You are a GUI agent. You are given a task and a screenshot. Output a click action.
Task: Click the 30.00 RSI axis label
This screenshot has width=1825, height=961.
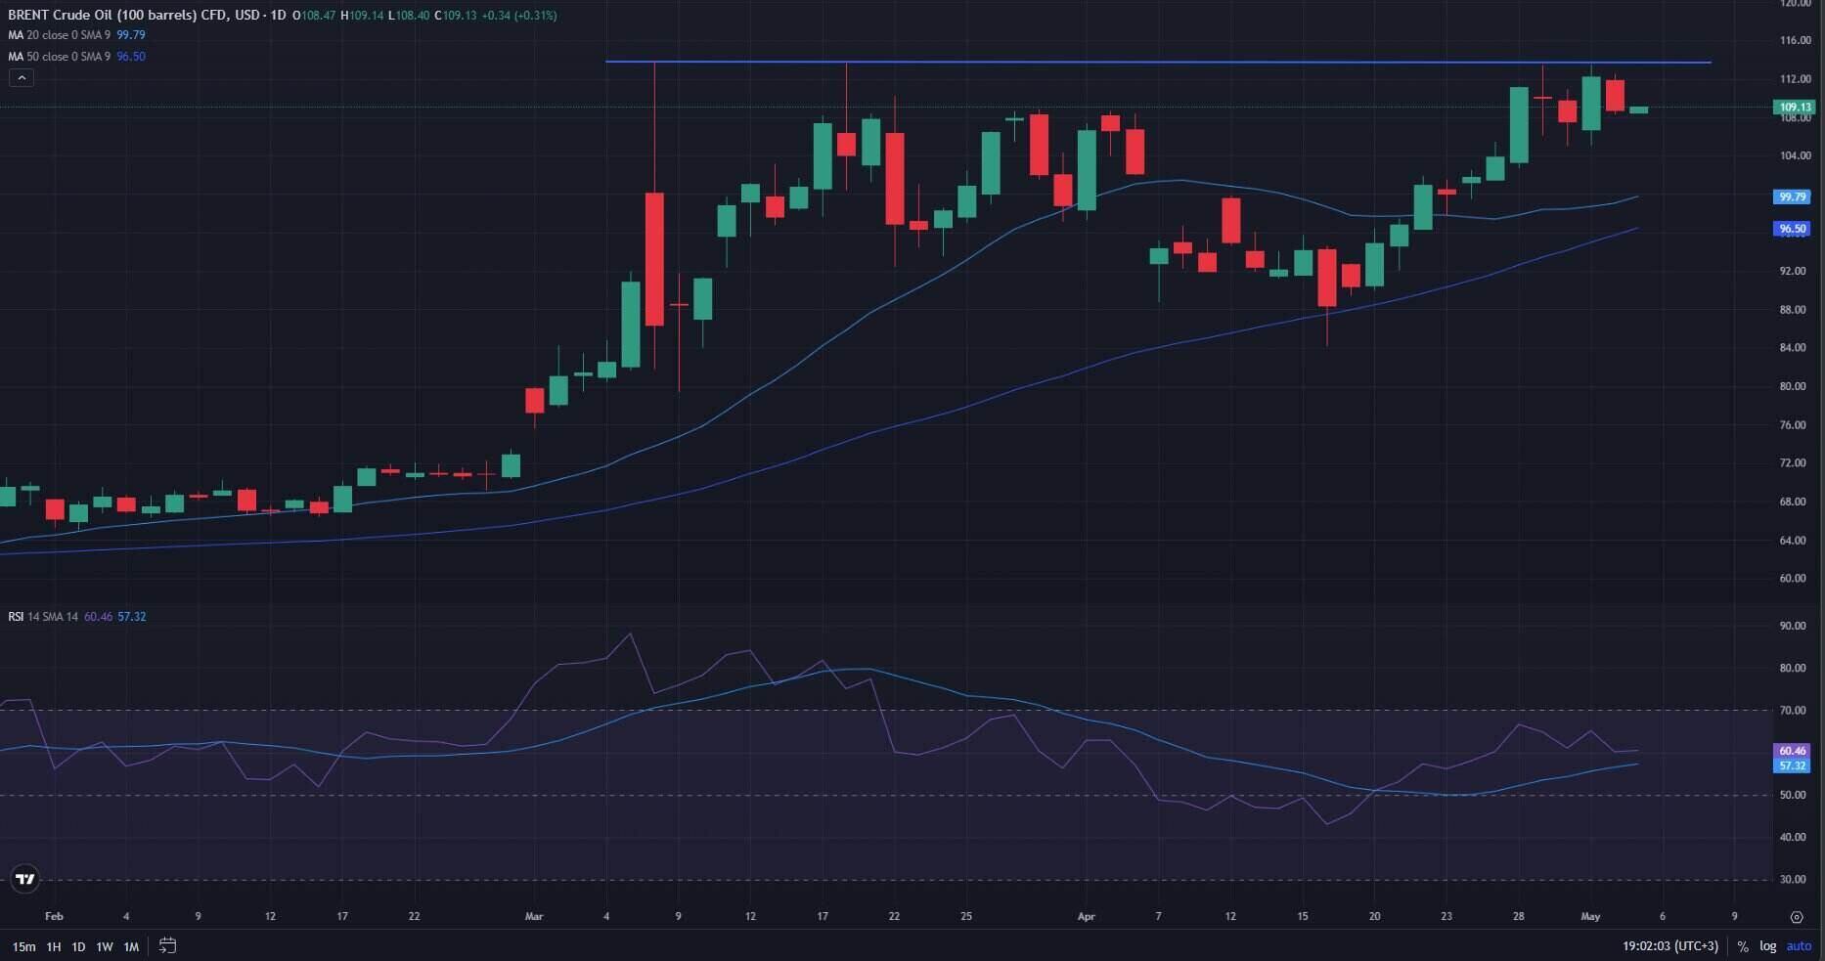[x=1793, y=880]
